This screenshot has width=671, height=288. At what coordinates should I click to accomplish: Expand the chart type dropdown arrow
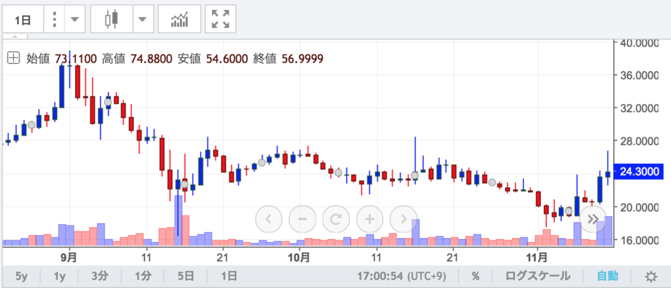tap(143, 19)
